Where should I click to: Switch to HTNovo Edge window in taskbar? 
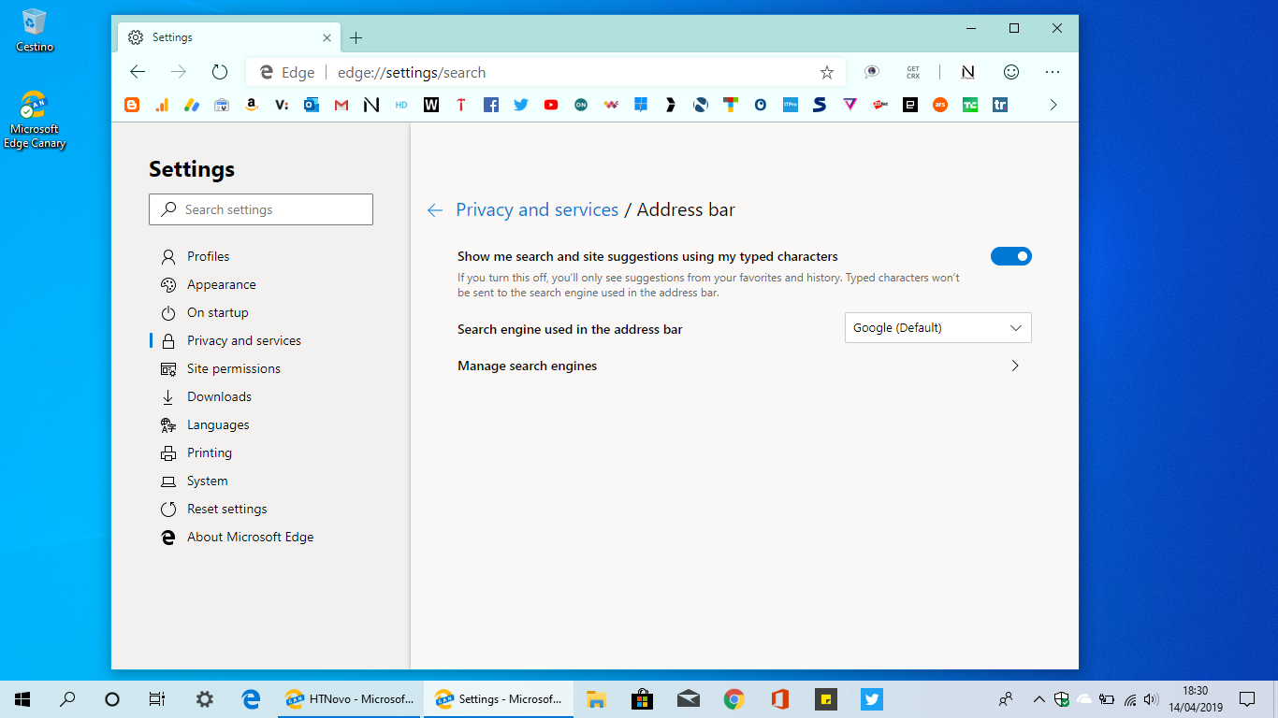[x=351, y=698]
